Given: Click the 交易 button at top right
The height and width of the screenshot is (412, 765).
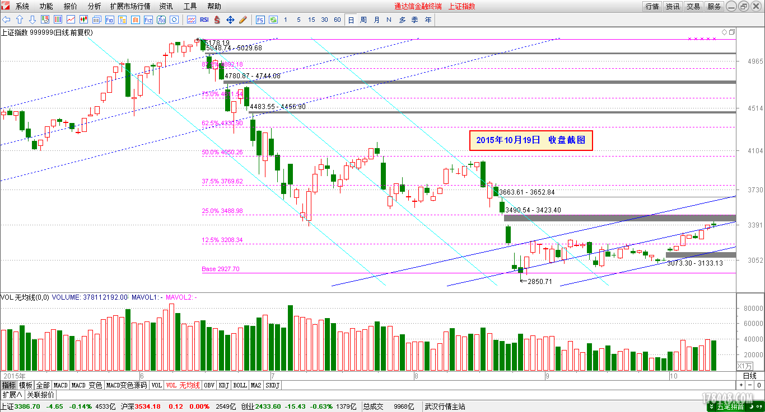Looking at the screenshot, I should pyautogui.click(x=694, y=7).
